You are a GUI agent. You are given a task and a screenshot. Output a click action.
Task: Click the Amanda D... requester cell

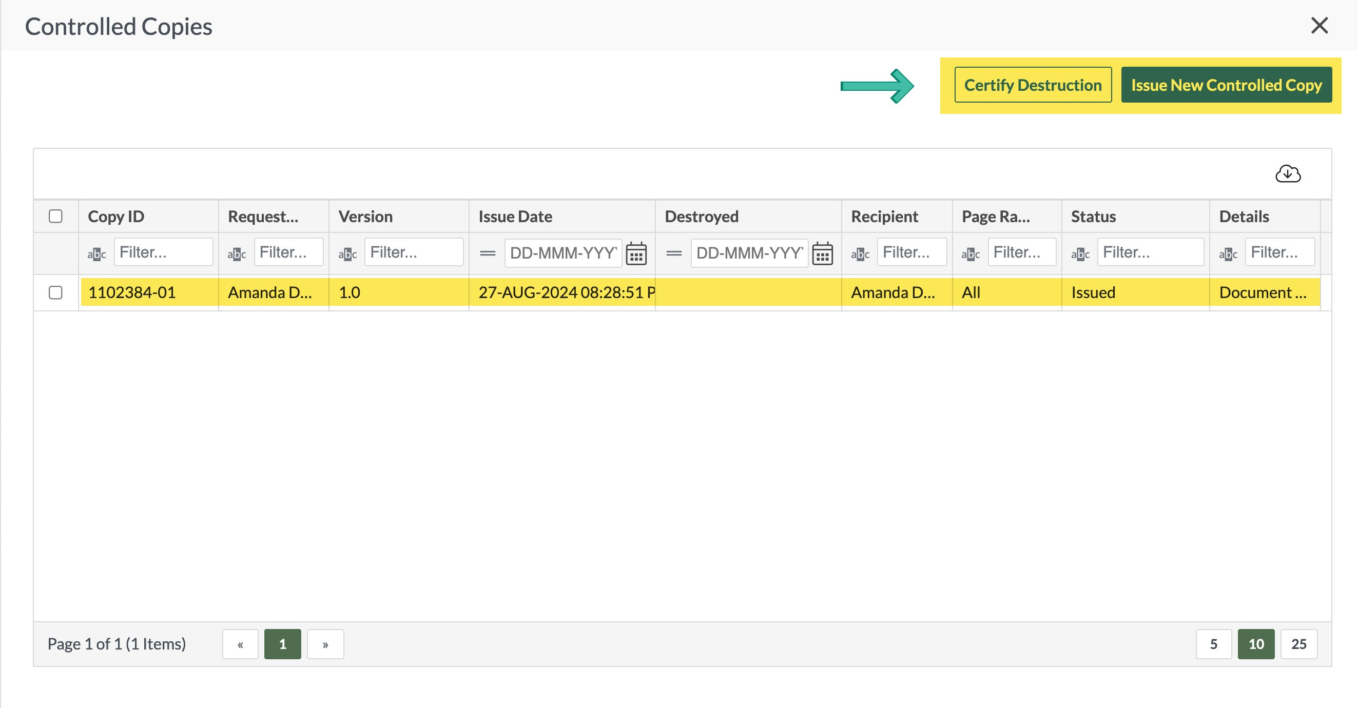click(x=274, y=292)
